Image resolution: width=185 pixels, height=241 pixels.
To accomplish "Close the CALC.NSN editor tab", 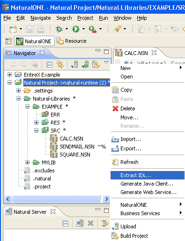I will [x=154, y=53].
